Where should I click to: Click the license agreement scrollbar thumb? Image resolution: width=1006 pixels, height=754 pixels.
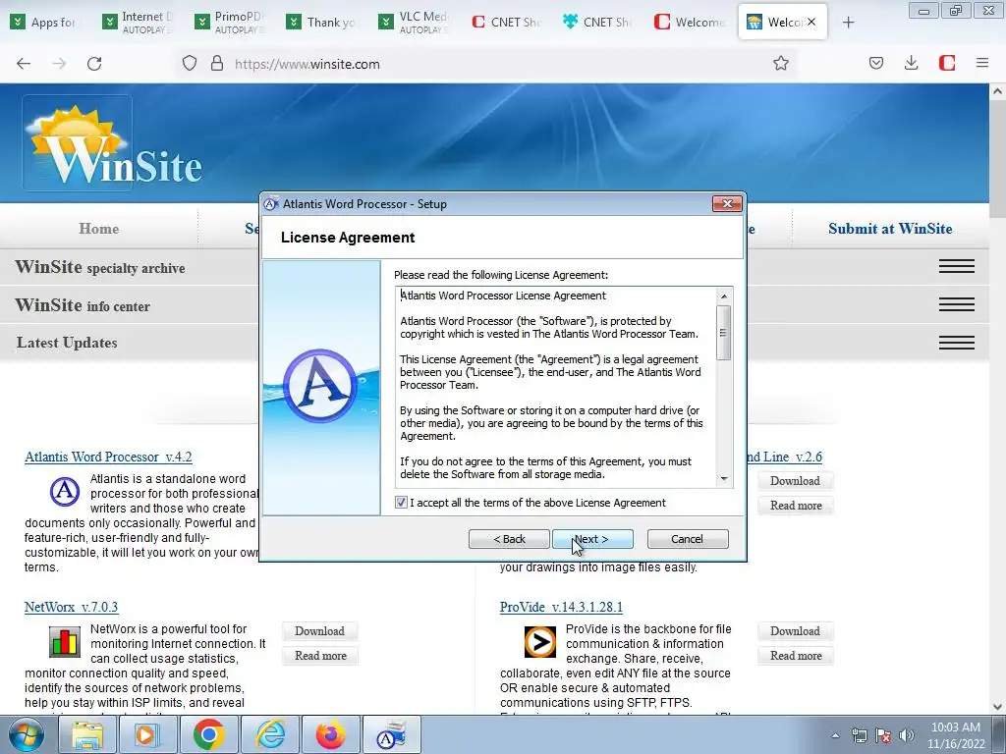[724, 333]
